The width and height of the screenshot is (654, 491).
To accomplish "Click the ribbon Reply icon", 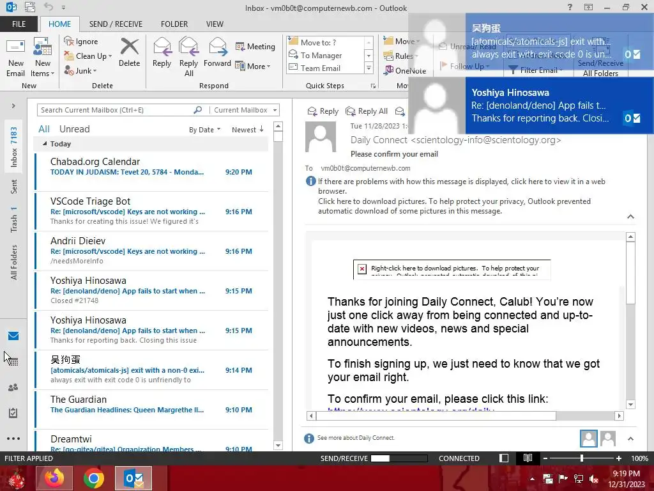I will pyautogui.click(x=162, y=52).
